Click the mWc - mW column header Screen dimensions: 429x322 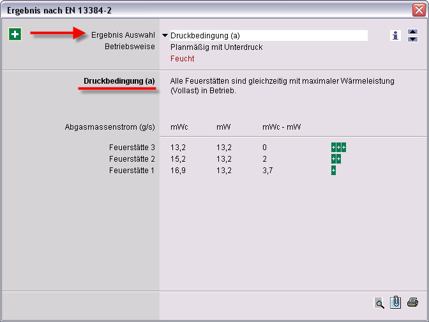(x=282, y=127)
